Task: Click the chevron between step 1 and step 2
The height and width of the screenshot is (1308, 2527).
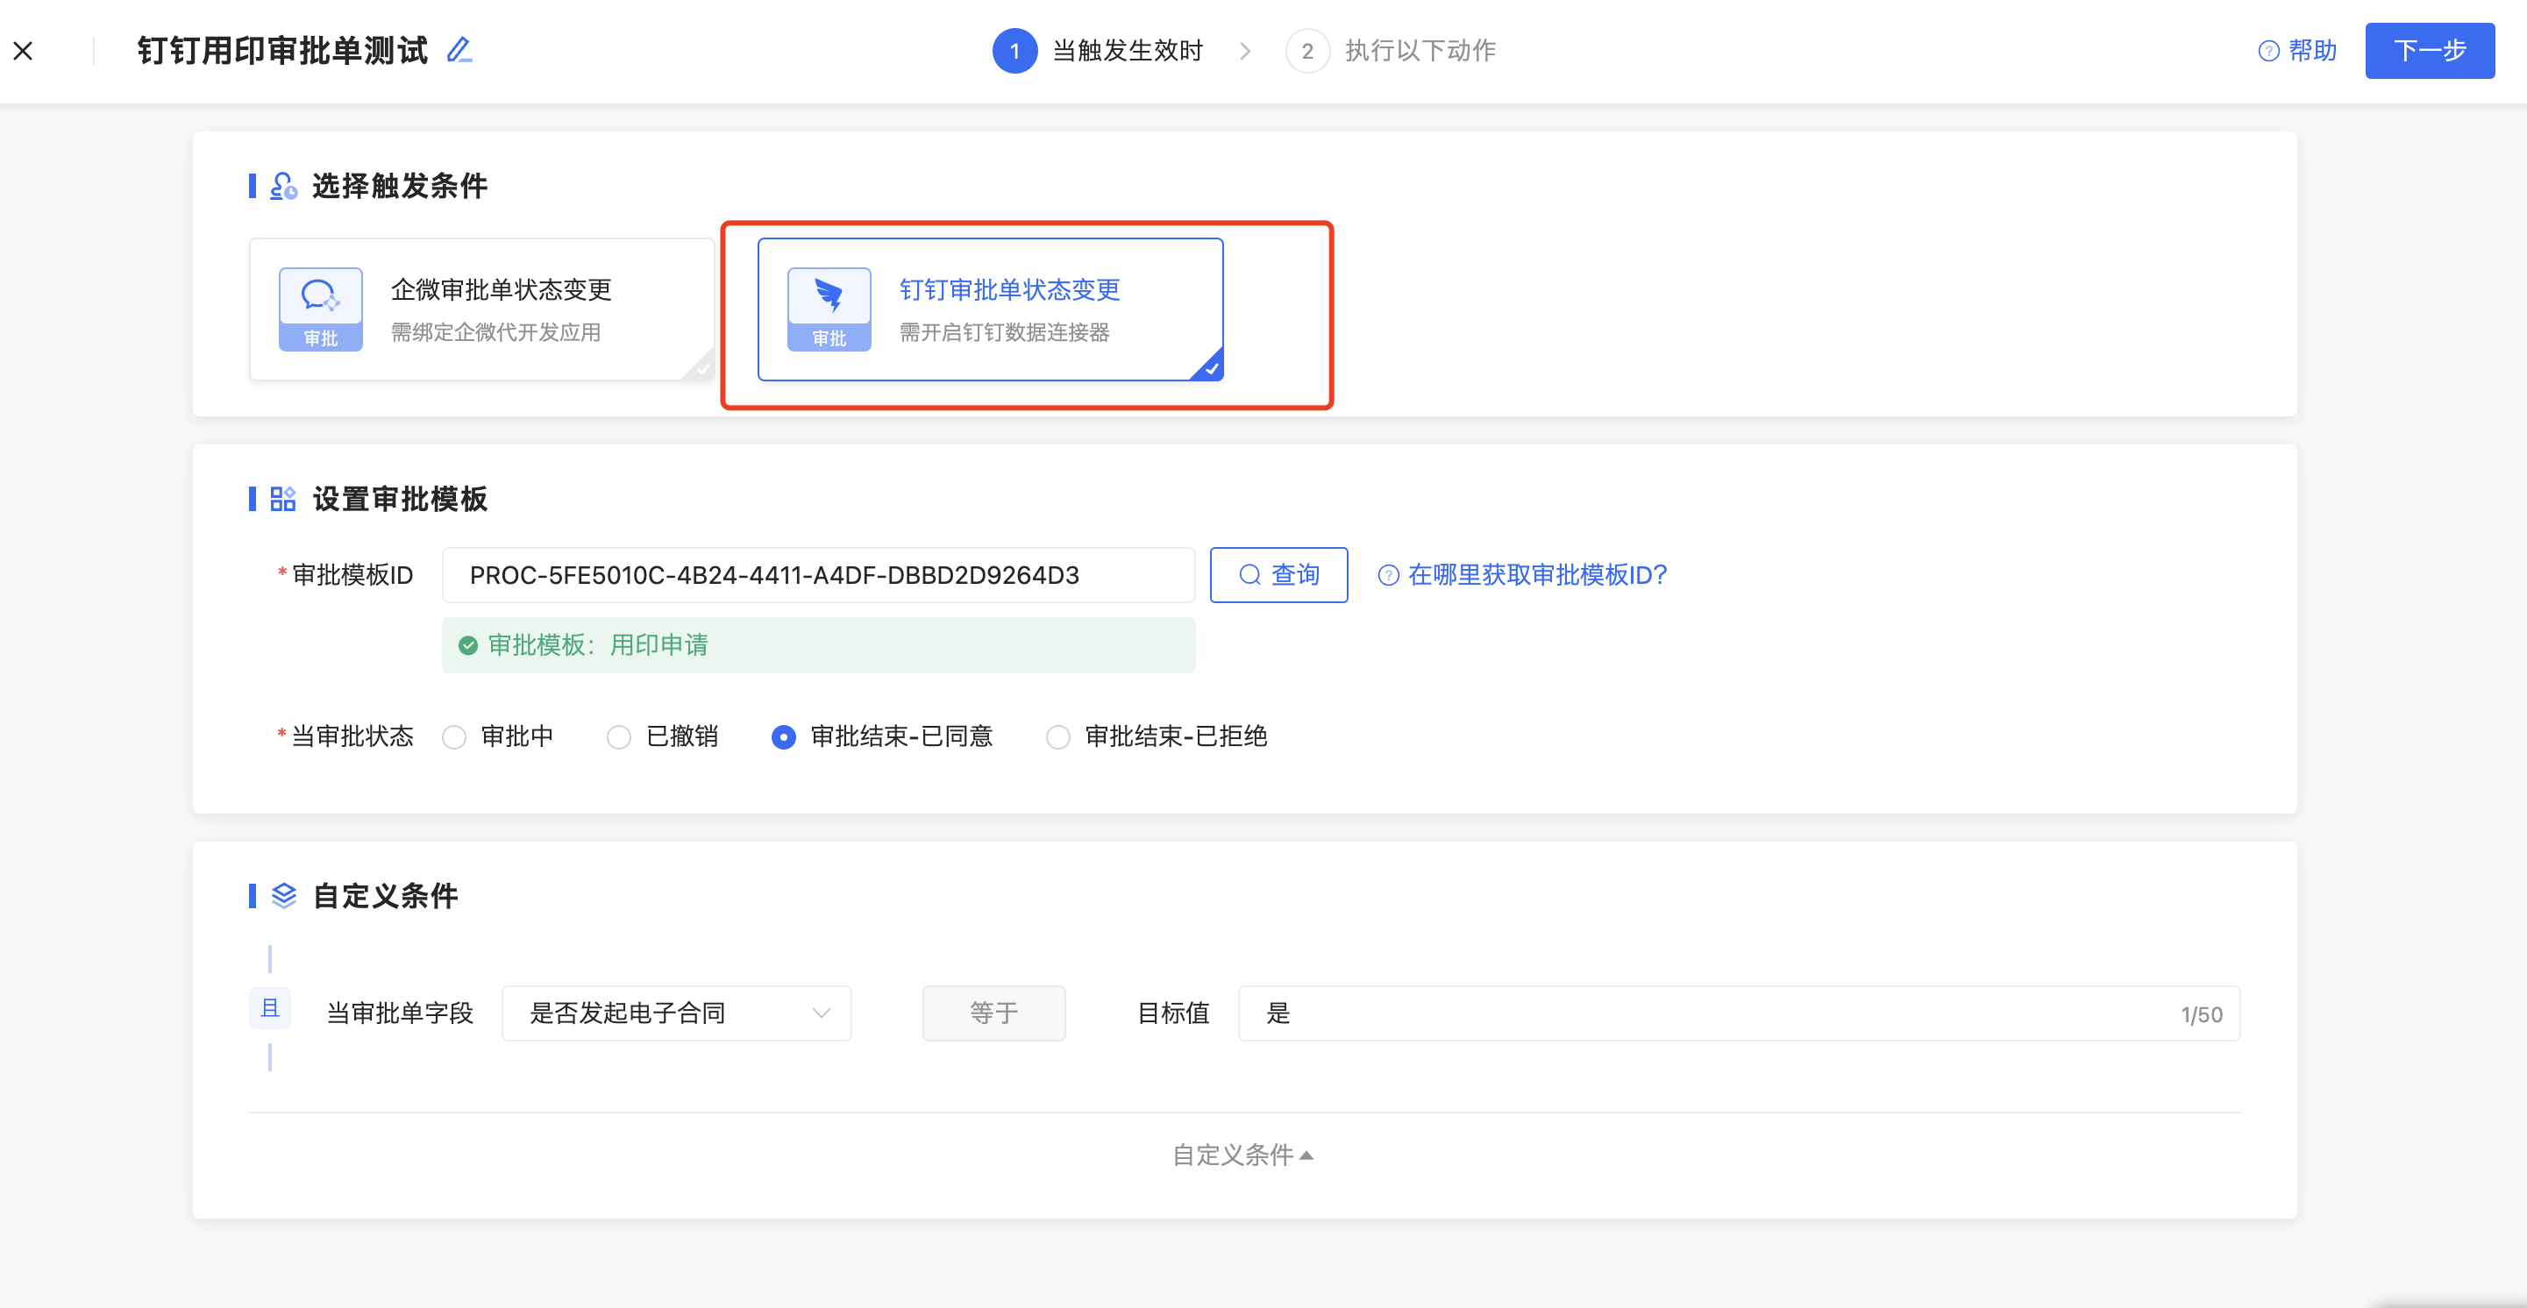Action: click(1245, 51)
